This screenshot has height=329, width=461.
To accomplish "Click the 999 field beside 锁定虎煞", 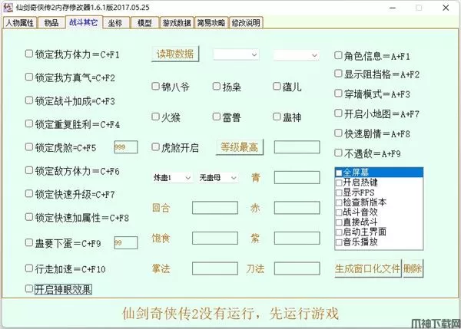I will click(126, 147).
